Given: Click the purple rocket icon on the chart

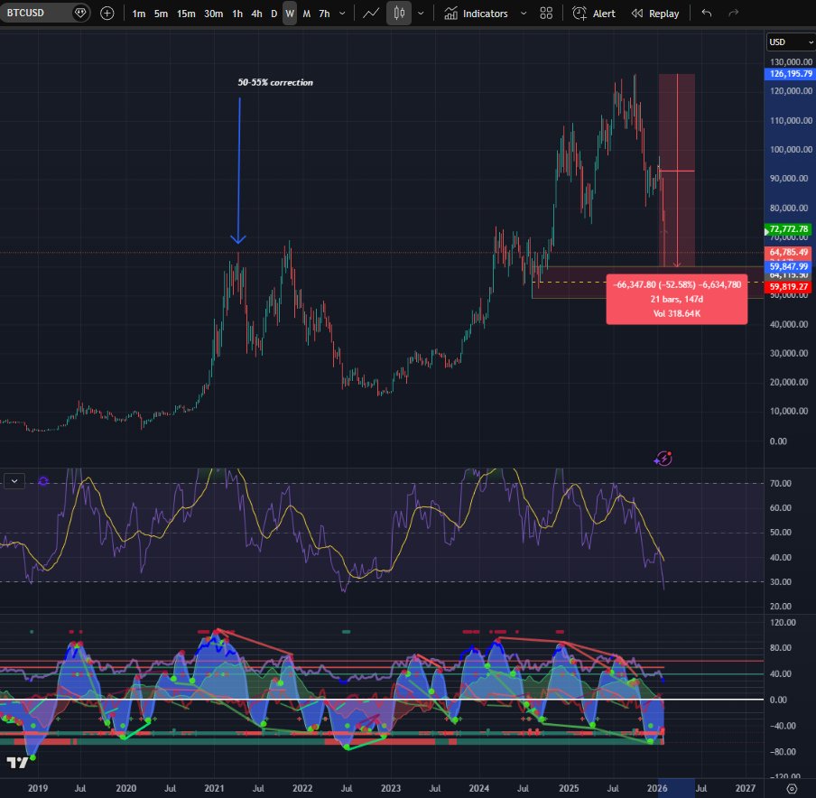Looking at the screenshot, I should (663, 459).
